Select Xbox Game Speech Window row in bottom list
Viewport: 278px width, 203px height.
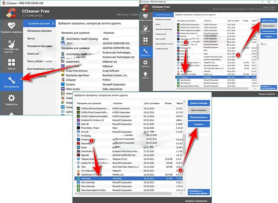click(x=129, y=190)
